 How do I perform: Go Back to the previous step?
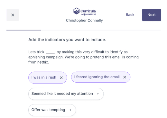pos(130,15)
